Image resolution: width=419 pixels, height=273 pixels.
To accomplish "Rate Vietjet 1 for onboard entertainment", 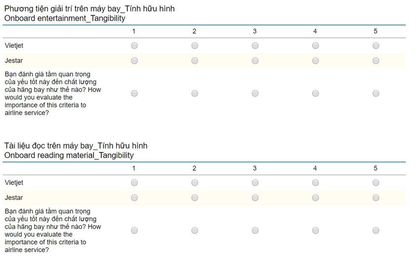I will click(134, 46).
